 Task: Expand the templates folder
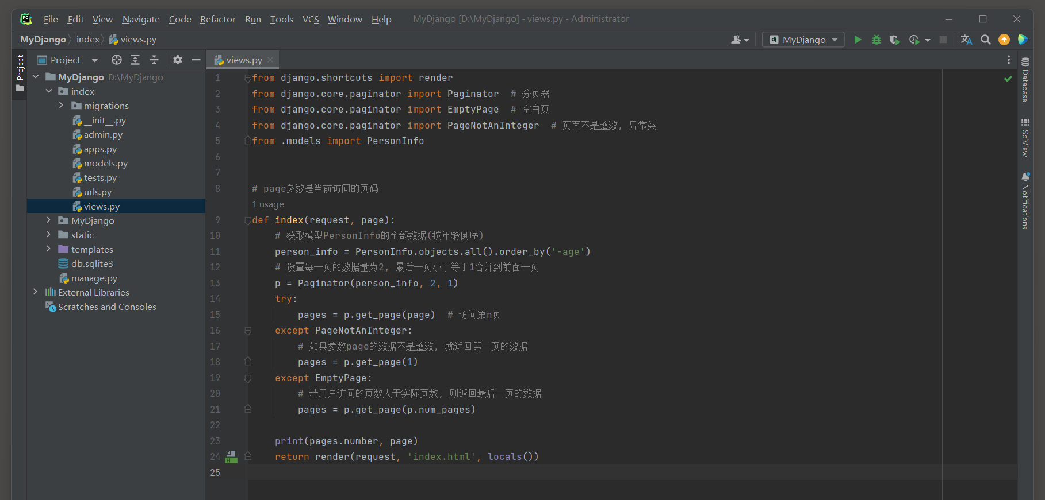click(x=49, y=249)
